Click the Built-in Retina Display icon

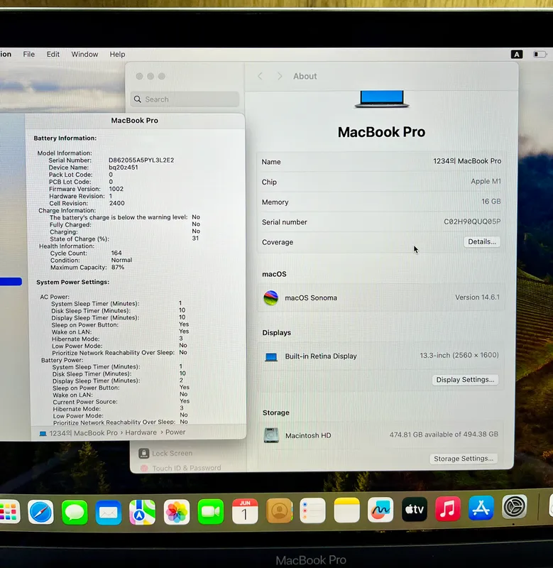click(271, 357)
